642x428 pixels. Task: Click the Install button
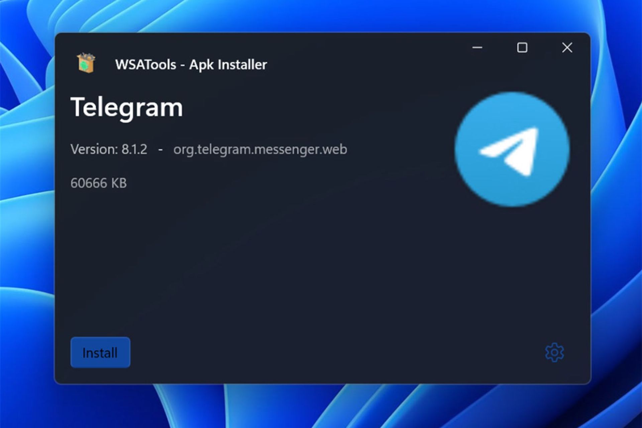(100, 352)
